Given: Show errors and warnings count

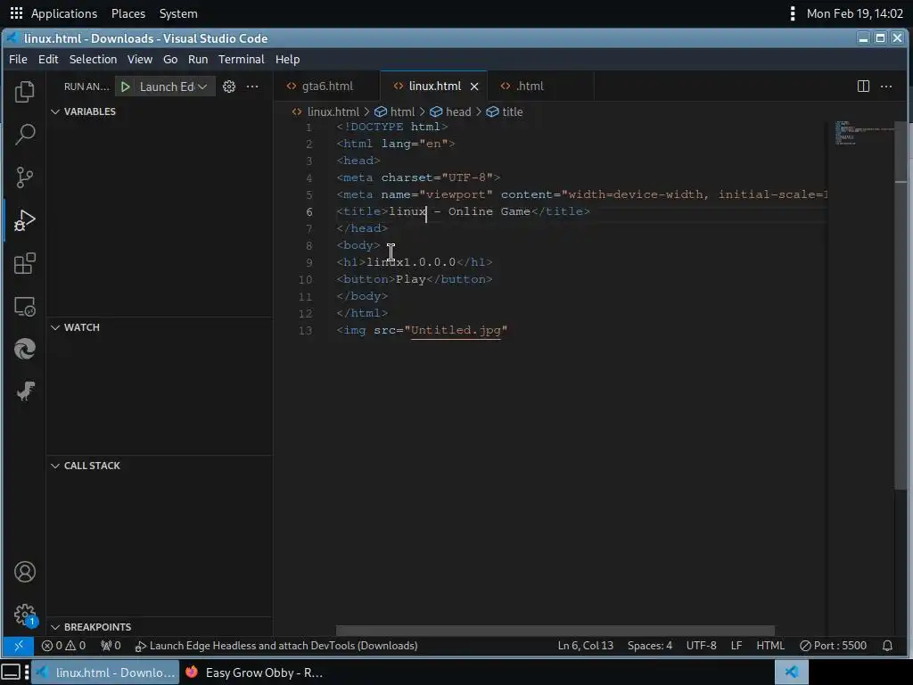Looking at the screenshot, I should (63, 646).
